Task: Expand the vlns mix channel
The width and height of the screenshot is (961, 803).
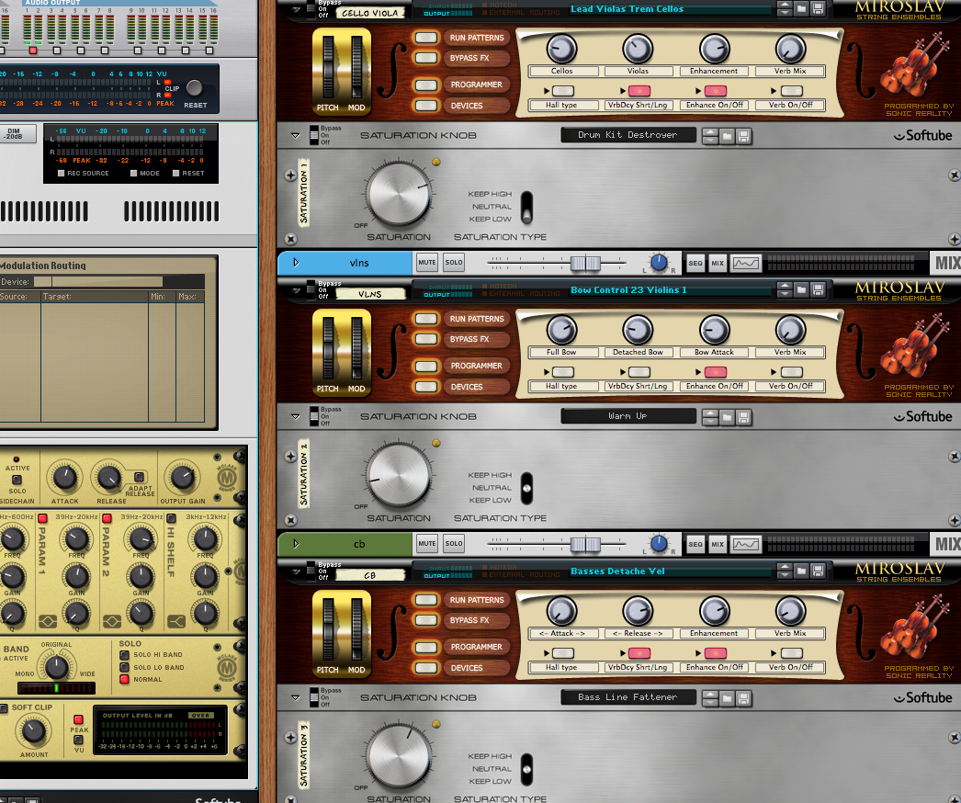Action: coord(296,263)
